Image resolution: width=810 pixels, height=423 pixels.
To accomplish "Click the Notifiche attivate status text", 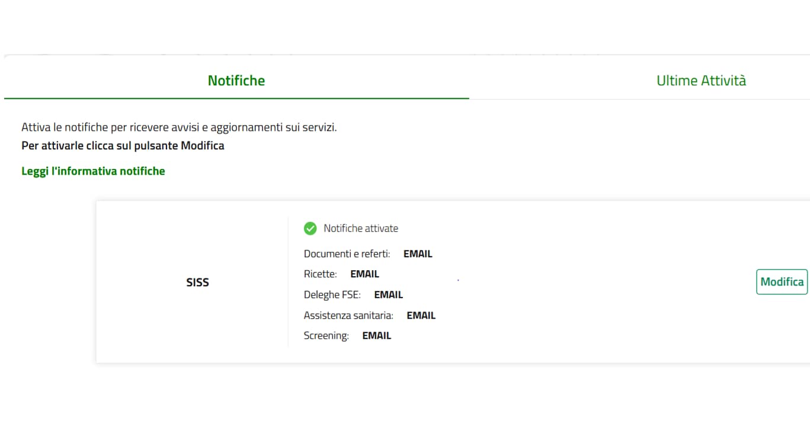I will click(361, 229).
